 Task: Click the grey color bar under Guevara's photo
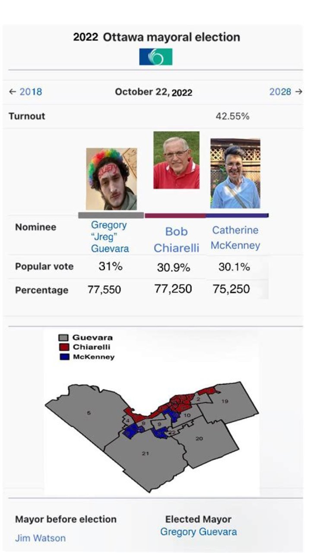click(x=111, y=215)
